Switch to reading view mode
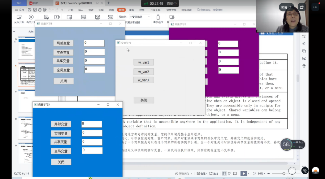 (235, 174)
